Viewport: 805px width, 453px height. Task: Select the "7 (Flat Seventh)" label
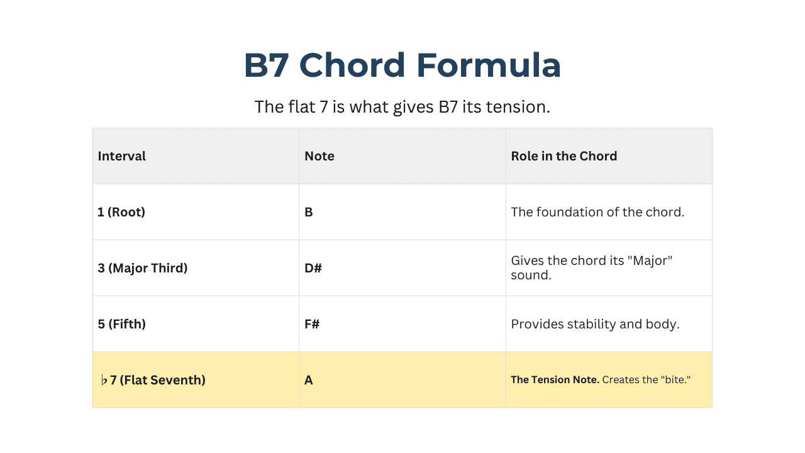158,380
